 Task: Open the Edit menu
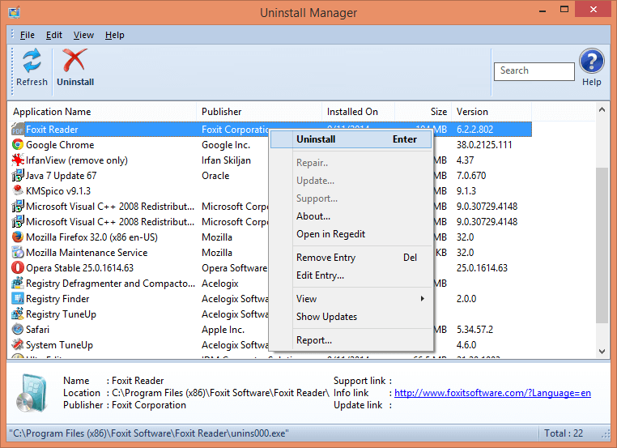pos(54,35)
